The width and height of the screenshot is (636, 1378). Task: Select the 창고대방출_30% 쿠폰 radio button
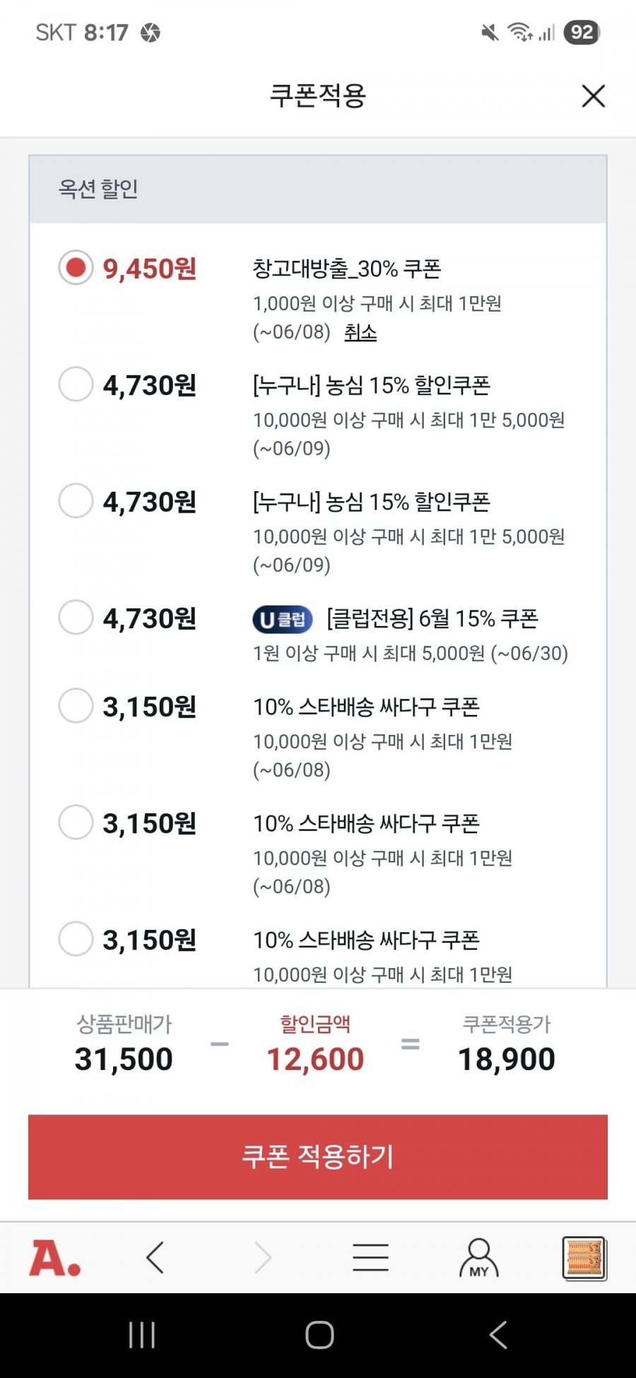point(76,268)
